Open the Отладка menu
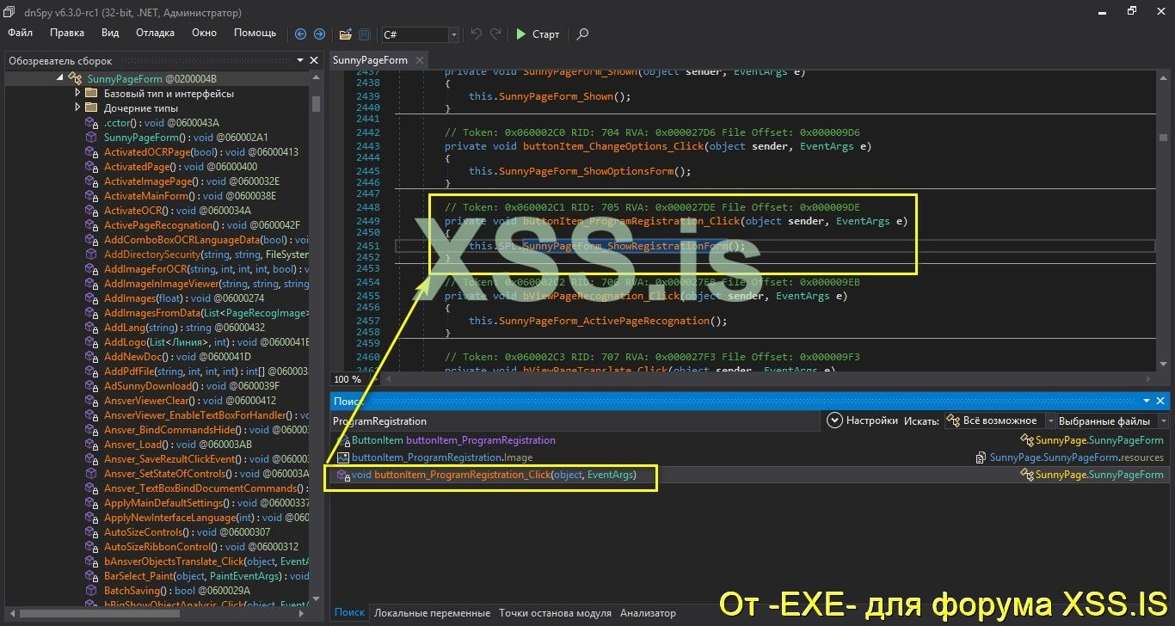The image size is (1175, 626). [x=155, y=33]
